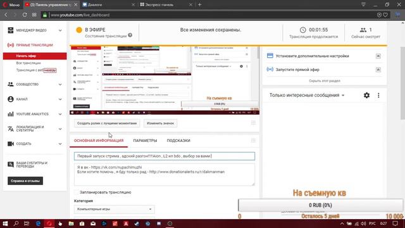The height and width of the screenshot is (228, 405).
Task: Switch to the ОСНОВНАЯ ИНФОРМАЦИЯ tab
Action: point(99,141)
